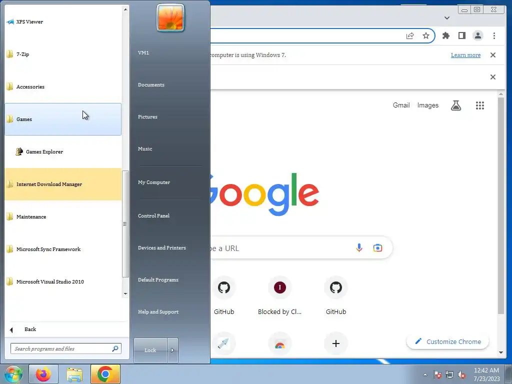512x384 pixels.
Task: Click the network tray icon
Action: click(449, 374)
